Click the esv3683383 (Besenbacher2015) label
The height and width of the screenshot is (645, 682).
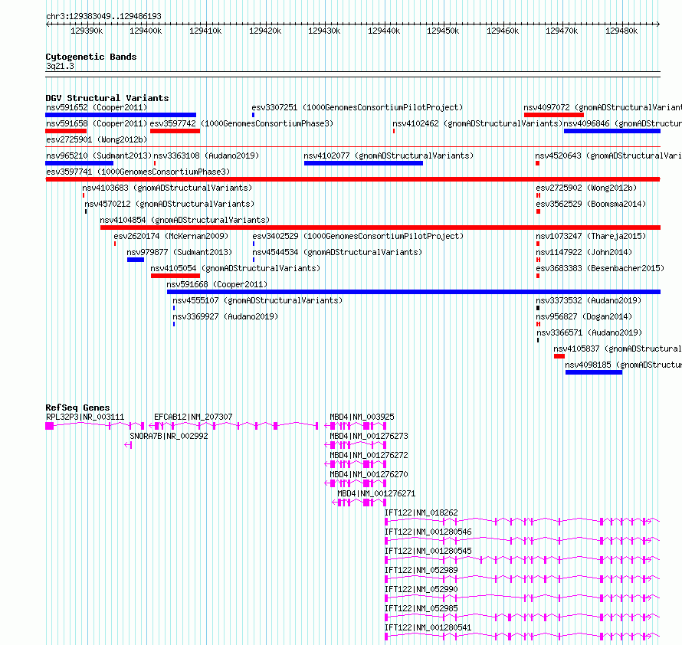tap(600, 268)
